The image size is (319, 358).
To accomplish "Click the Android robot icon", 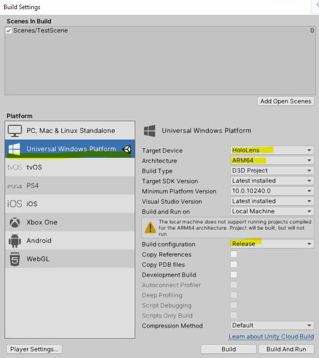I will pyautogui.click(x=15, y=241).
